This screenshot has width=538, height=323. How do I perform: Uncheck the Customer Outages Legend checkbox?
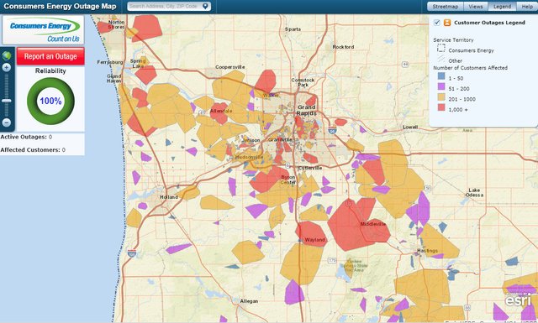pyautogui.click(x=437, y=23)
